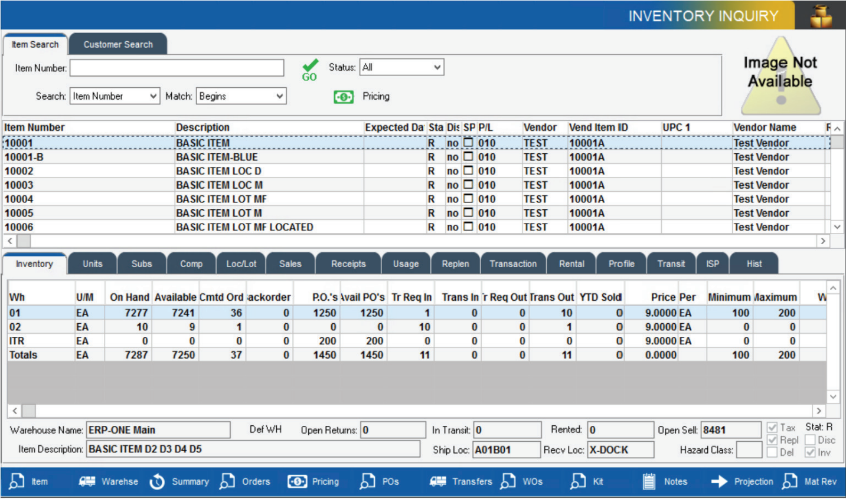Click the Projection arrow icon
Image resolution: width=846 pixels, height=499 pixels.
click(x=719, y=482)
